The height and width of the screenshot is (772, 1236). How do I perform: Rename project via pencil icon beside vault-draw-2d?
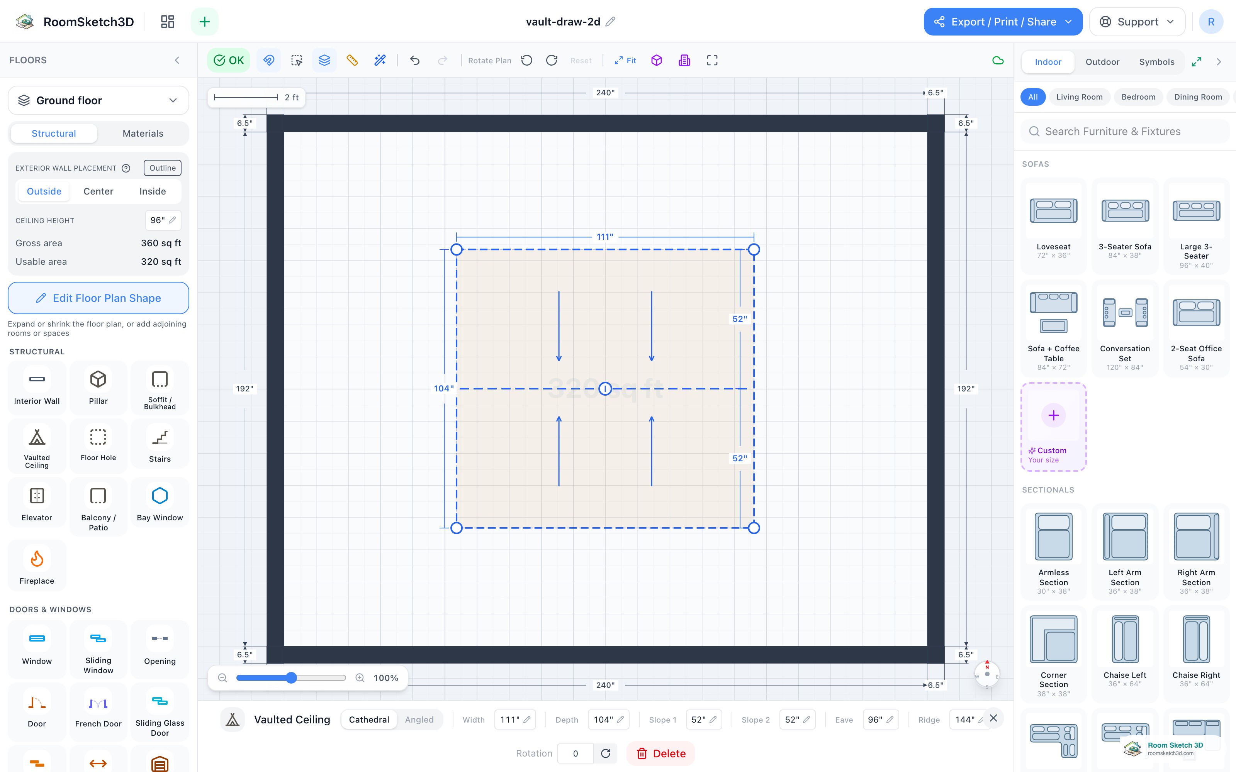(610, 22)
